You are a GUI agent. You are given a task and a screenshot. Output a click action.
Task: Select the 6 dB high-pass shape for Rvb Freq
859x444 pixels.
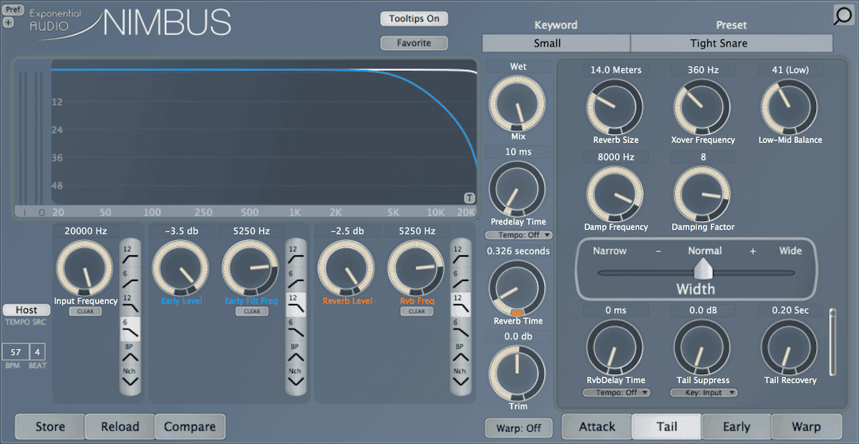point(460,279)
